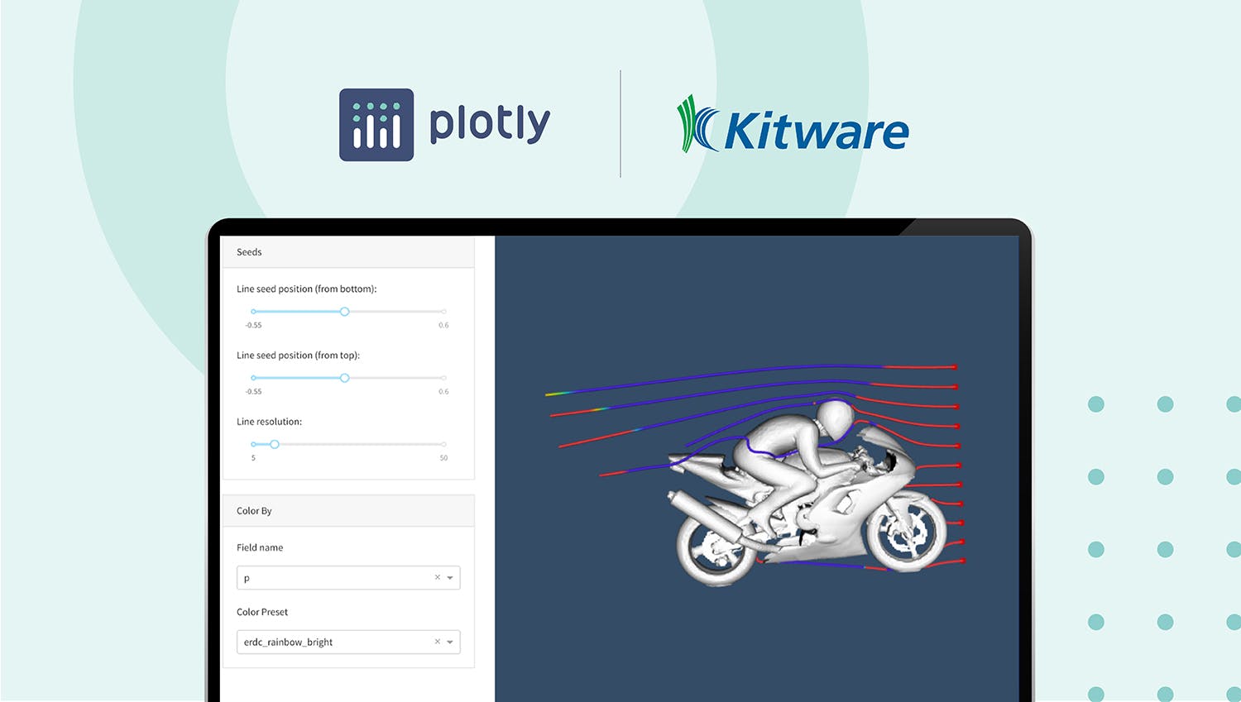This screenshot has width=1241, height=702.
Task: Click the Color Preset combo box field
Action: (x=348, y=642)
